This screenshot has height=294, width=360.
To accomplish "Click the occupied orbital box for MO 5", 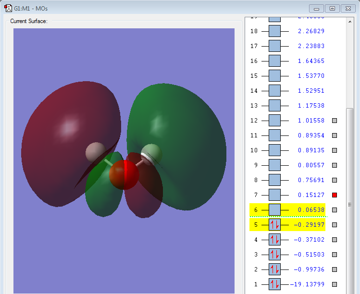I will tap(274, 225).
